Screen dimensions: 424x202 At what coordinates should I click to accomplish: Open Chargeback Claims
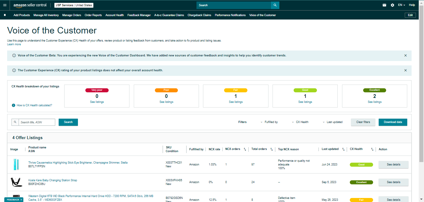pyautogui.click(x=199, y=15)
